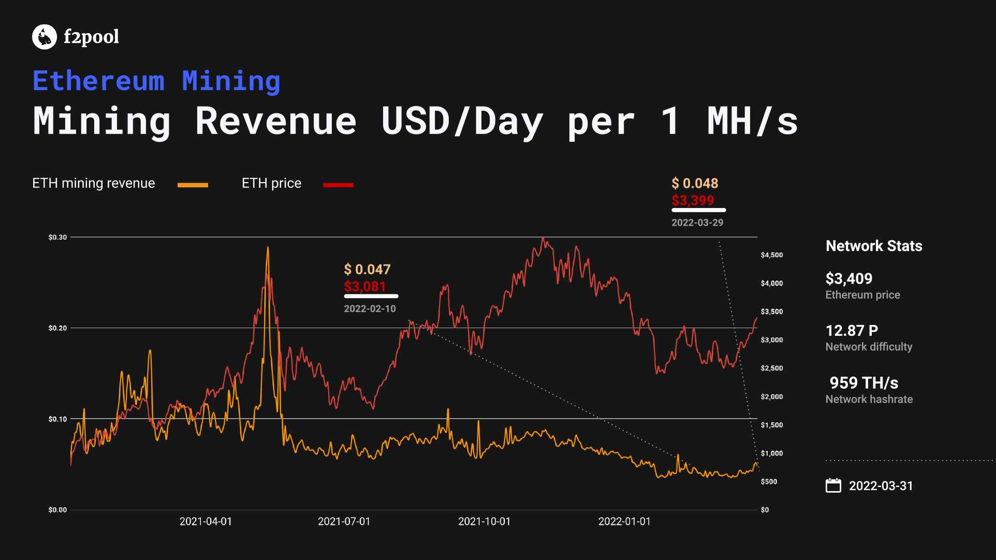
Task: Click the $0.20 left axis label
Action: pos(57,328)
